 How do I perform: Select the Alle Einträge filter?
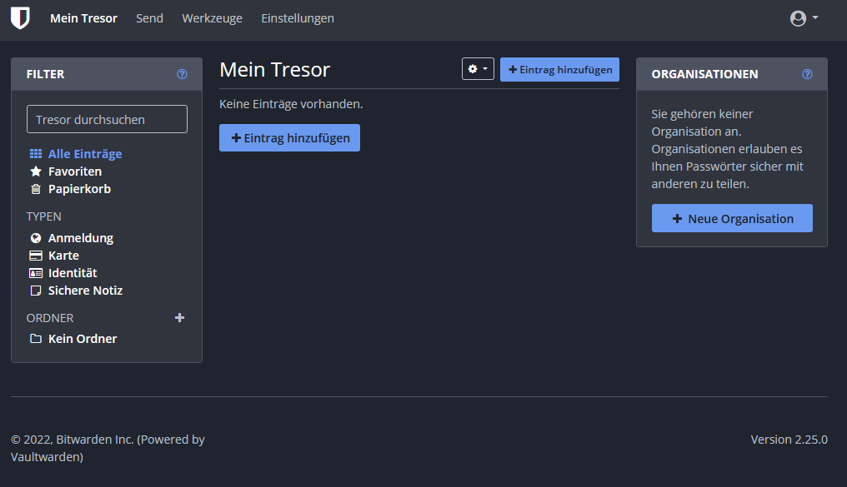(x=84, y=154)
